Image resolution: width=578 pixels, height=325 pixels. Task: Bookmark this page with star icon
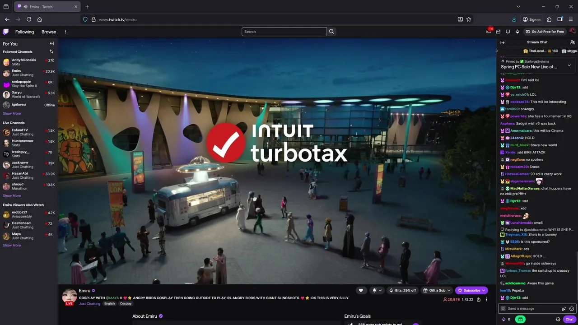(469, 19)
